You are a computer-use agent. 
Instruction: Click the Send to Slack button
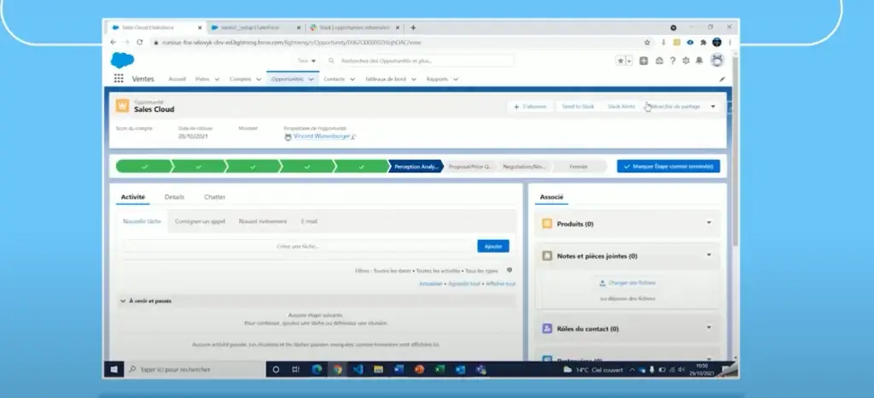pos(578,107)
